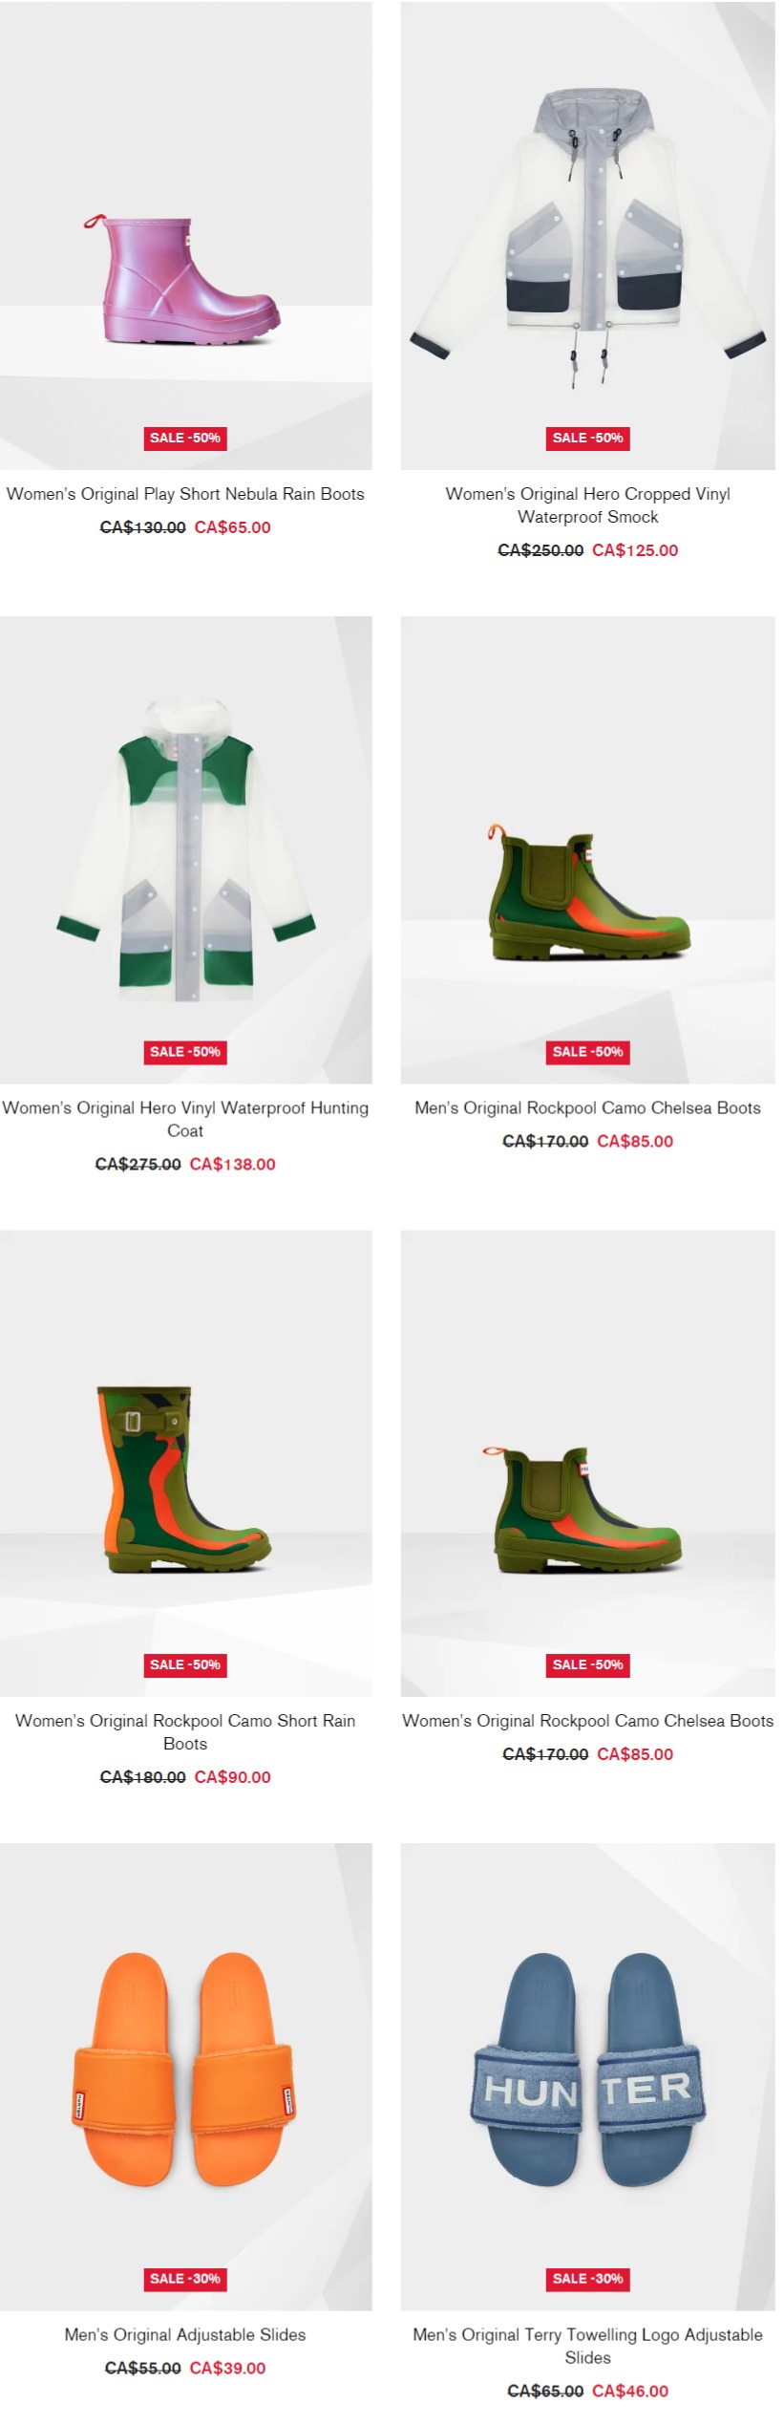Open Women's Original Rockpool Camo Chelsea Boots link
Screen dimensions: 784x2425
[x=587, y=1721]
